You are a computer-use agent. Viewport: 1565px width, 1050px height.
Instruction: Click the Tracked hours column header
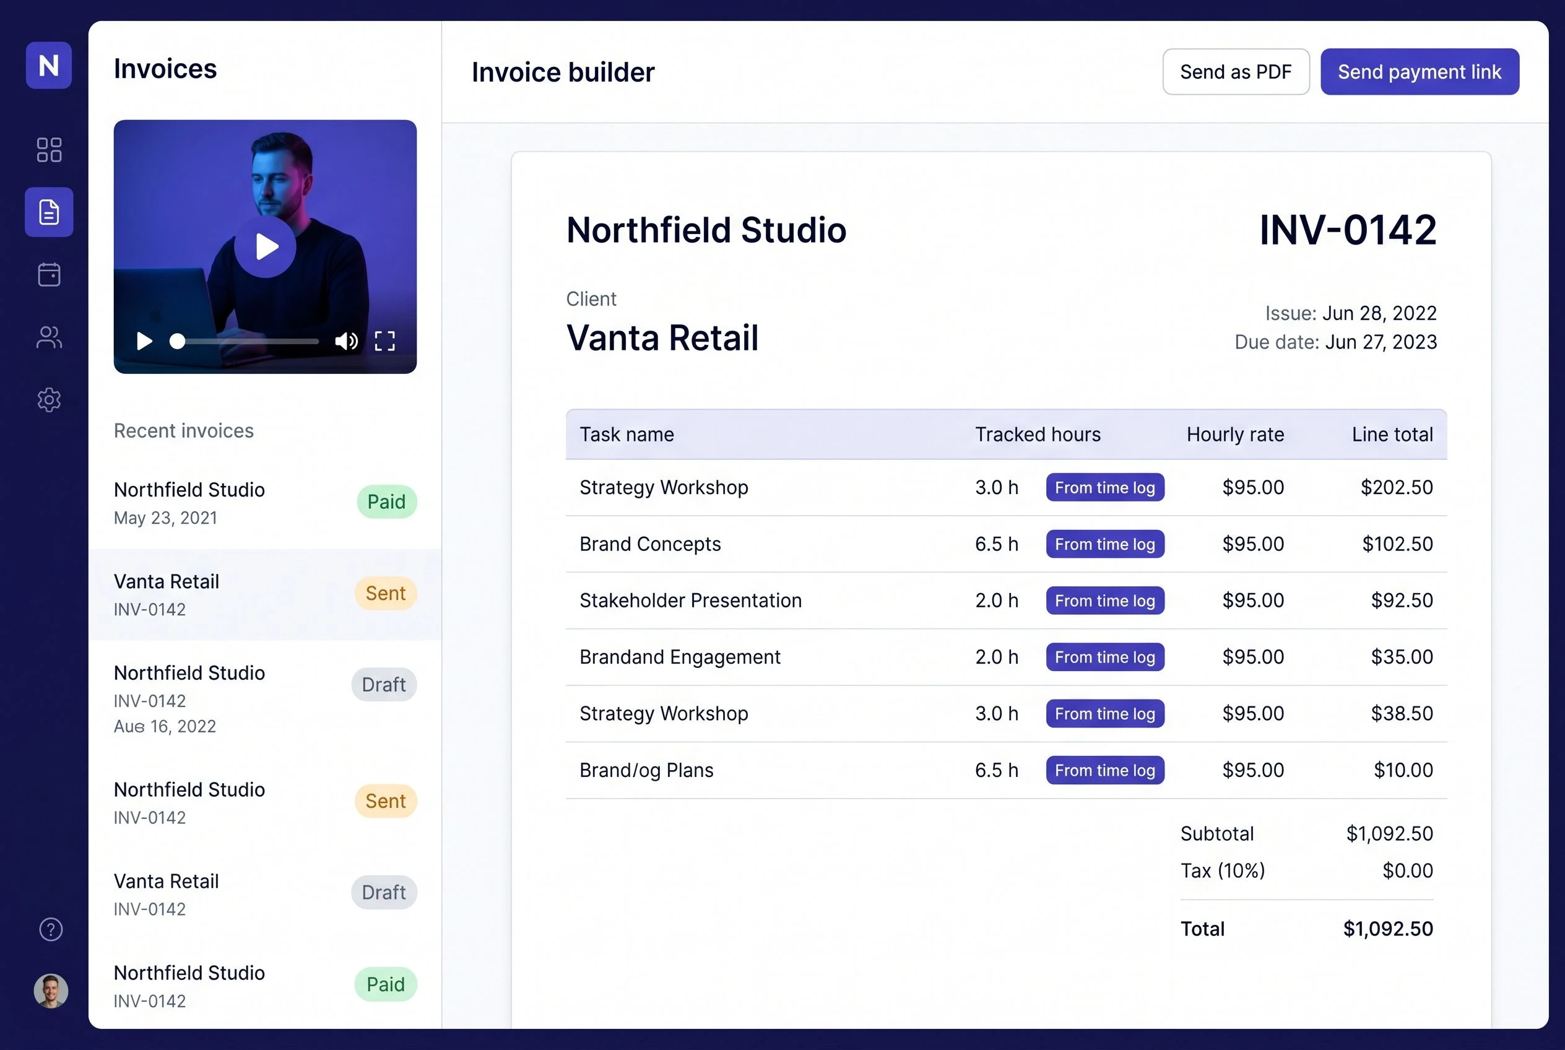[x=1038, y=434]
